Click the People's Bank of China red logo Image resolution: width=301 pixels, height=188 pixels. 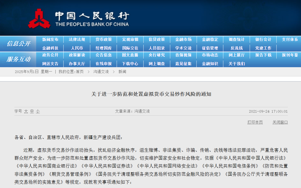[39, 19]
